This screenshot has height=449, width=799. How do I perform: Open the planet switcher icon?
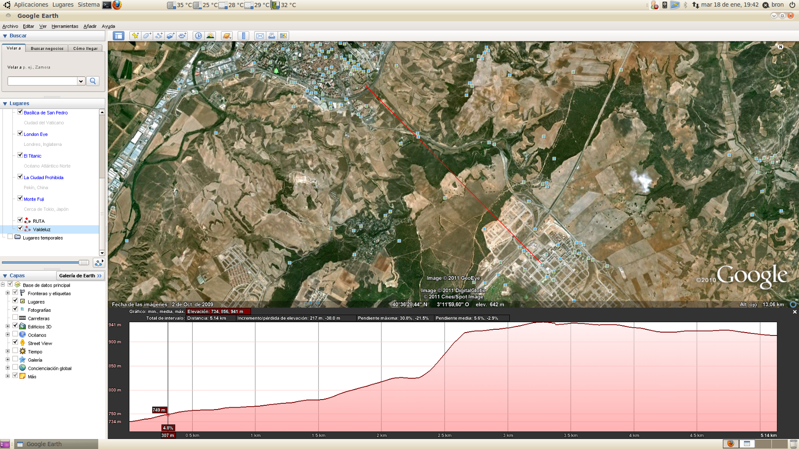(227, 36)
